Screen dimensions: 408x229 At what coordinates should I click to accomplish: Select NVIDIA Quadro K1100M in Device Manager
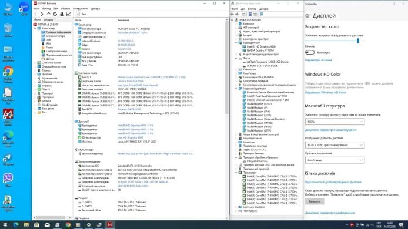pyautogui.click(x=260, y=50)
